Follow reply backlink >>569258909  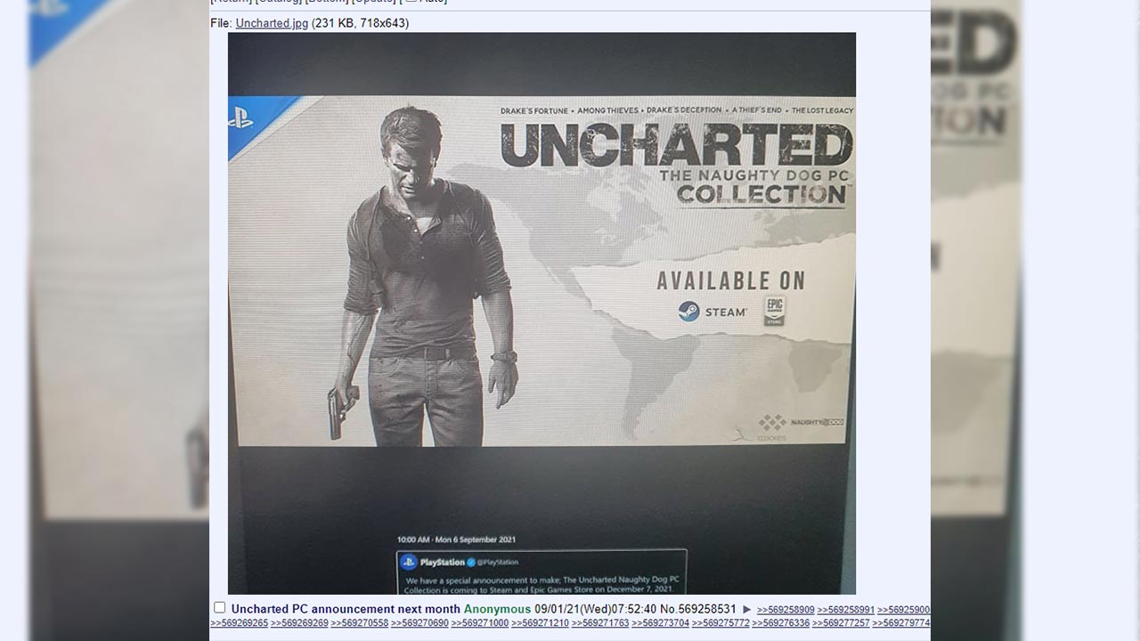785,610
